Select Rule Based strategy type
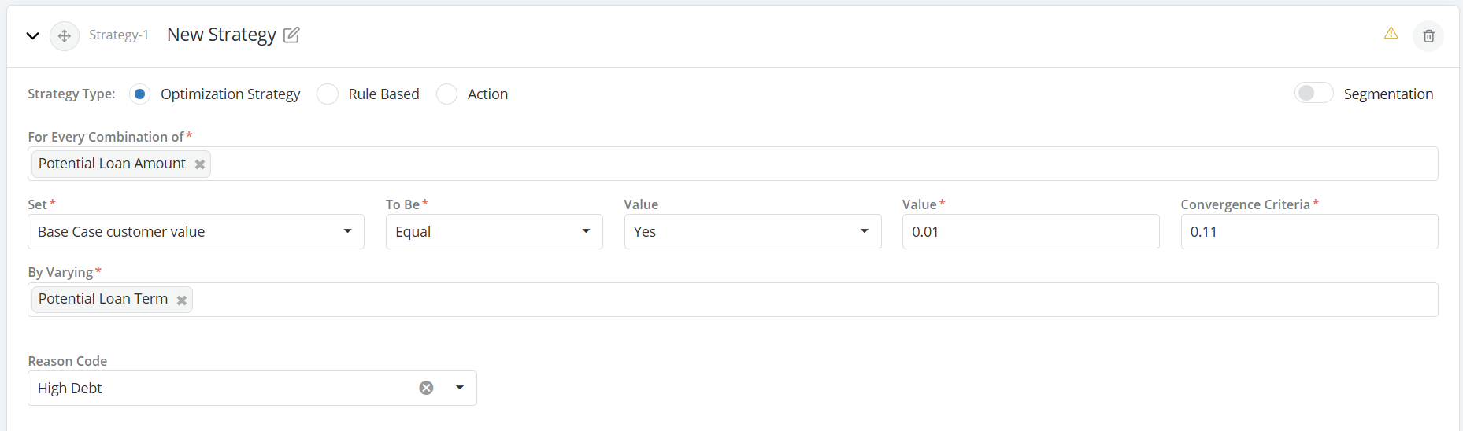 (328, 94)
